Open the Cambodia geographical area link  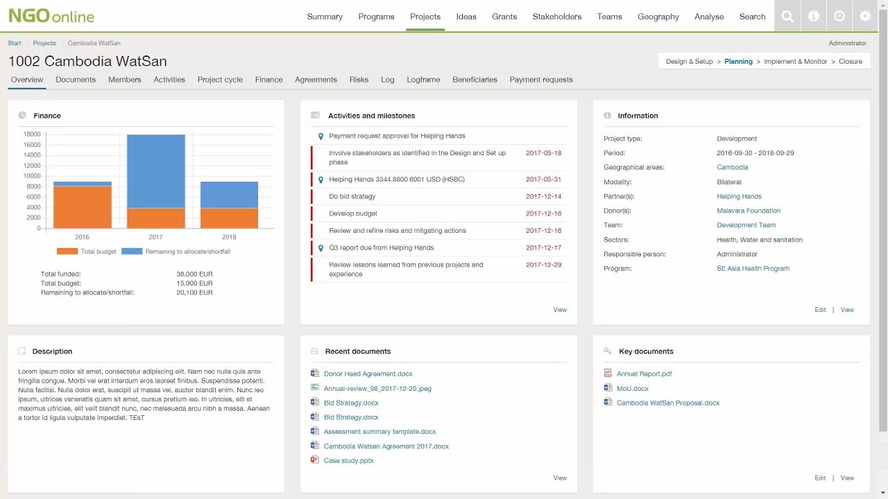pyautogui.click(x=733, y=167)
